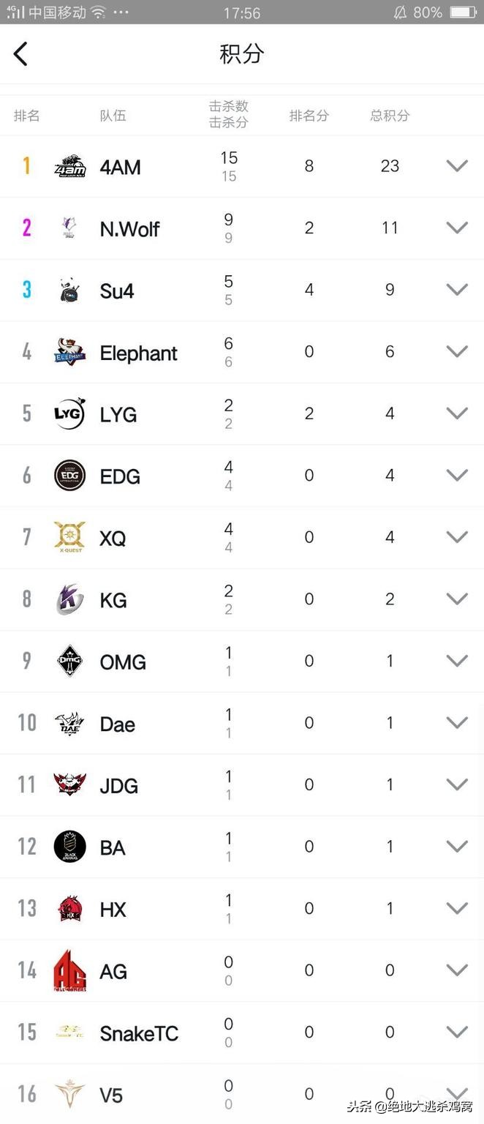Screen dimensions: 484x1124
Task: Select the 总积分 column header
Action: coord(390,116)
